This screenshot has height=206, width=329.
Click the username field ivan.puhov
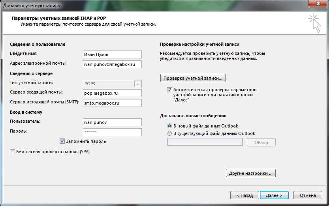point(112,122)
